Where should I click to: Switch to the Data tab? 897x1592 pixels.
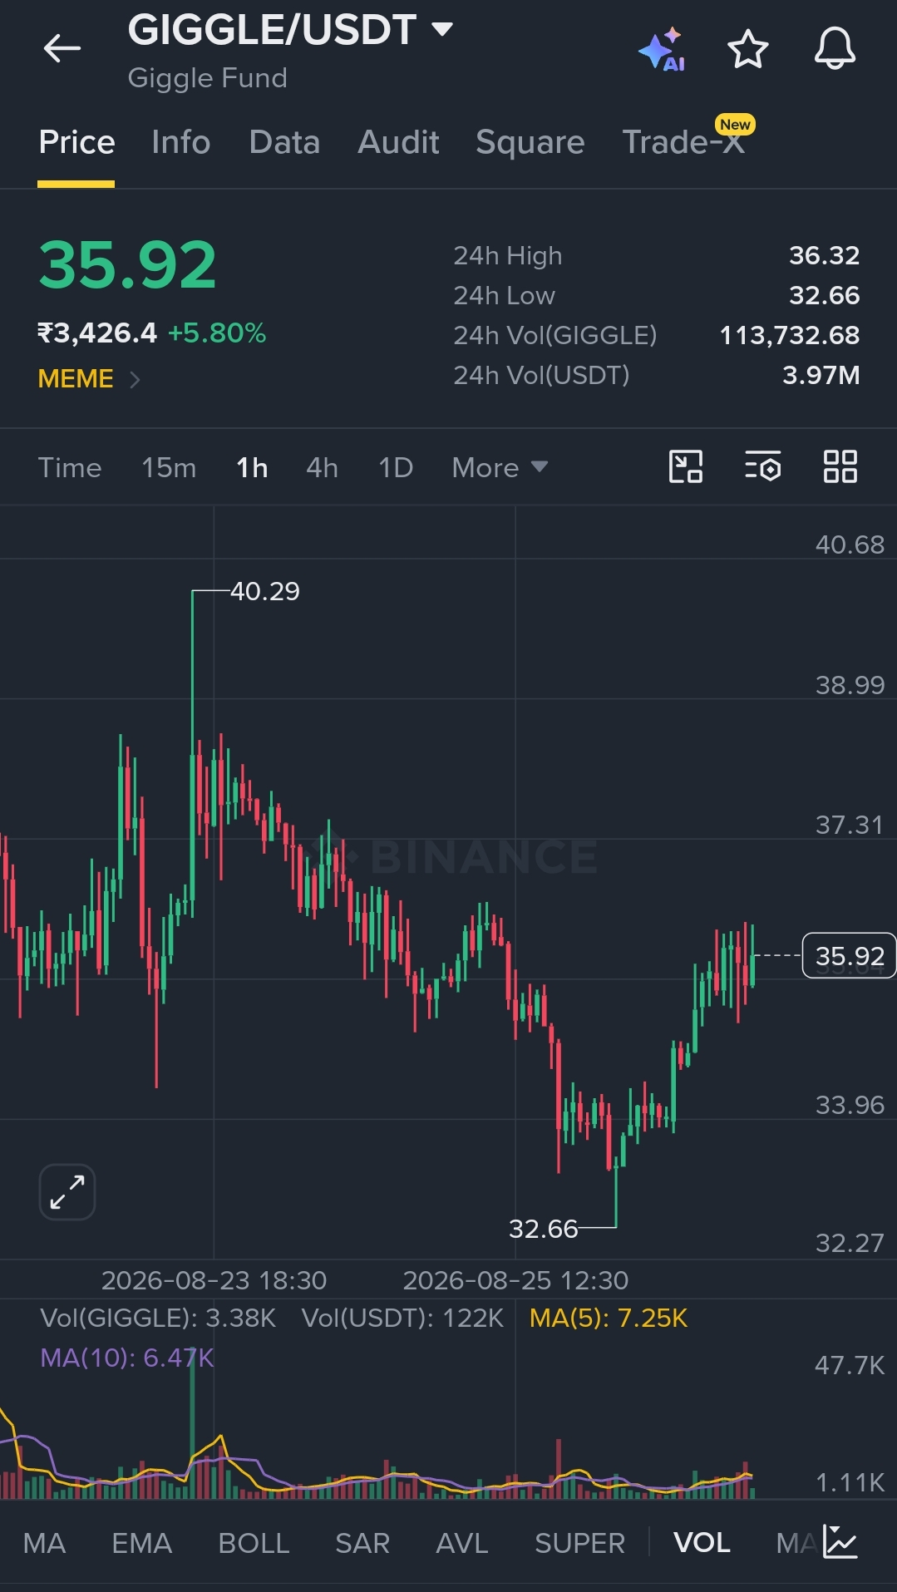284,142
